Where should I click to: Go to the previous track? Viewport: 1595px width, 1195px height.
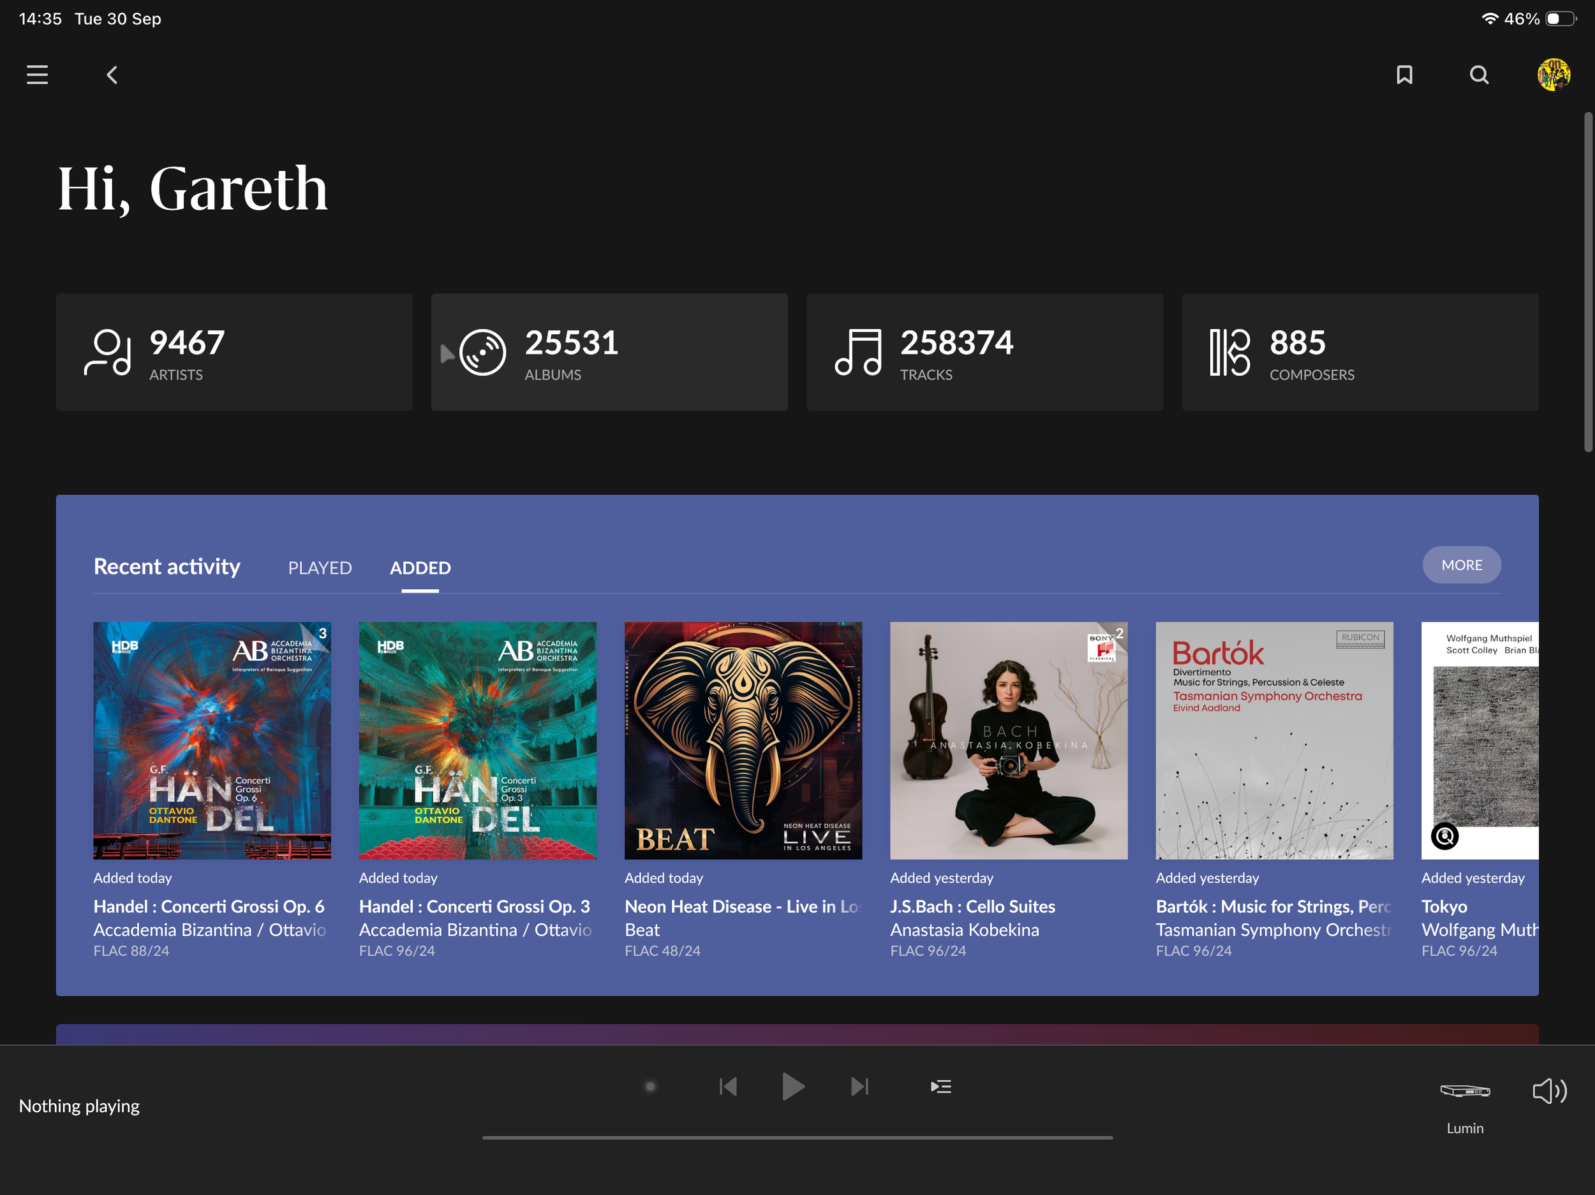click(x=729, y=1086)
